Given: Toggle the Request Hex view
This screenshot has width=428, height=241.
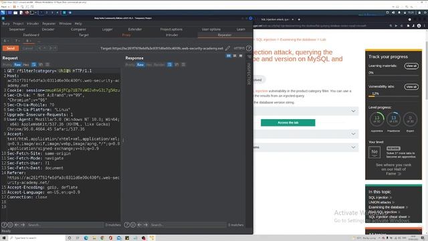Looking at the screenshot, I should point(26,65).
